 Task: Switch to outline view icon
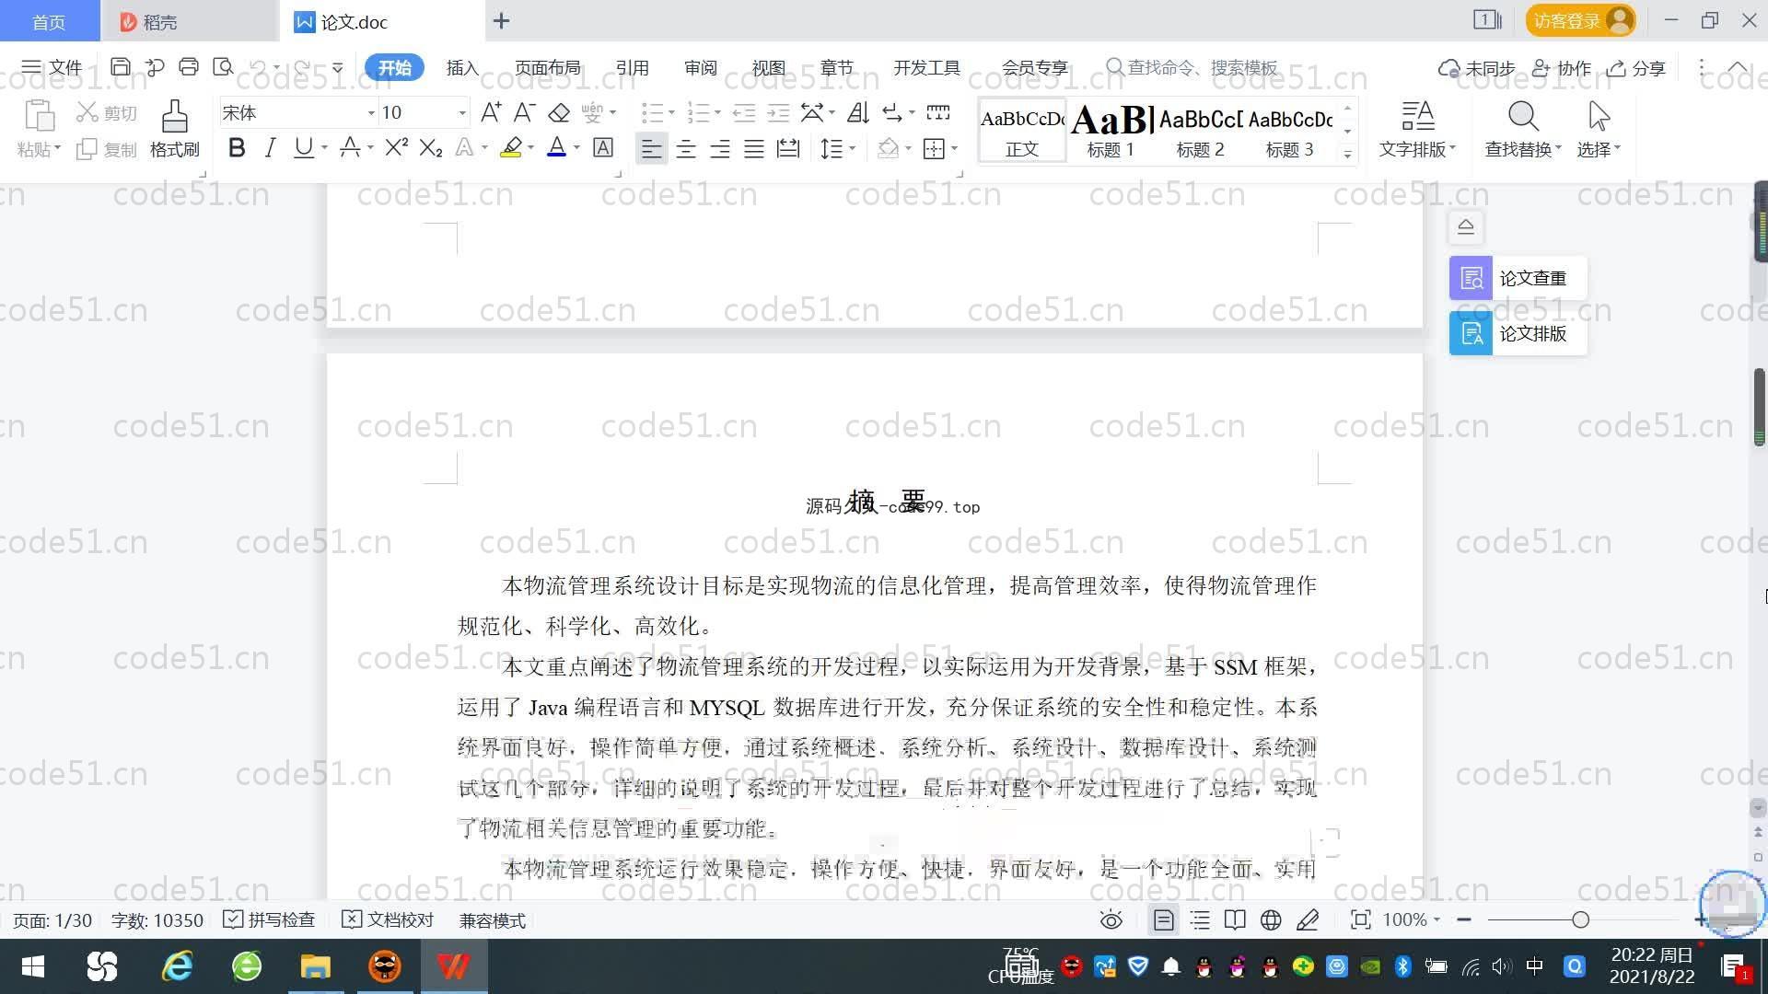point(1200,920)
